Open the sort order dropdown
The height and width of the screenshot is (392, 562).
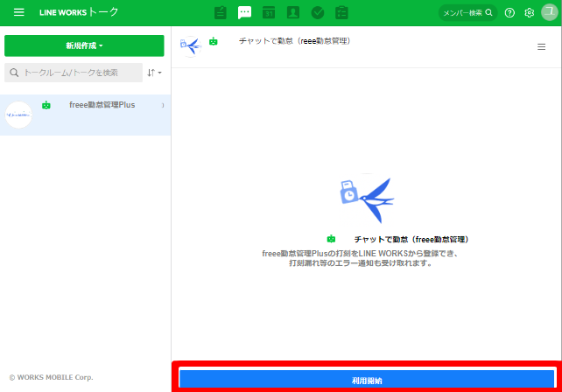click(154, 73)
